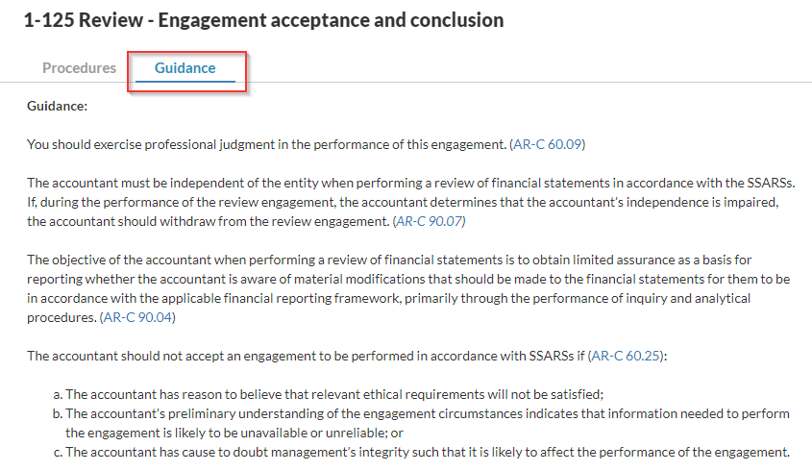
Task: Click the AR-C 60.25 citation link
Action: (x=627, y=356)
